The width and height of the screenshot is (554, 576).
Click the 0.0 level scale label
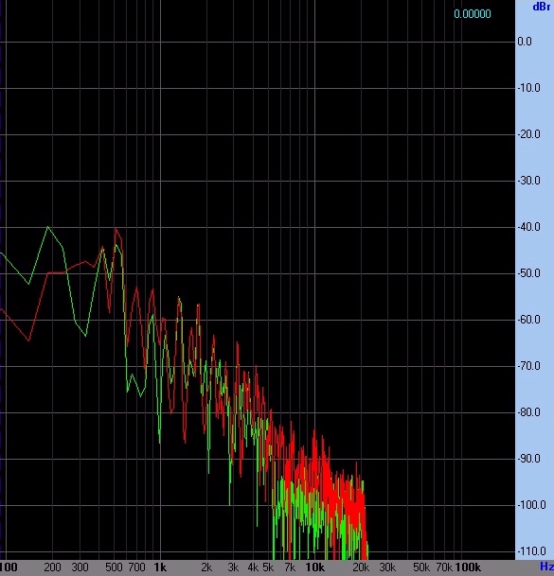[525, 42]
